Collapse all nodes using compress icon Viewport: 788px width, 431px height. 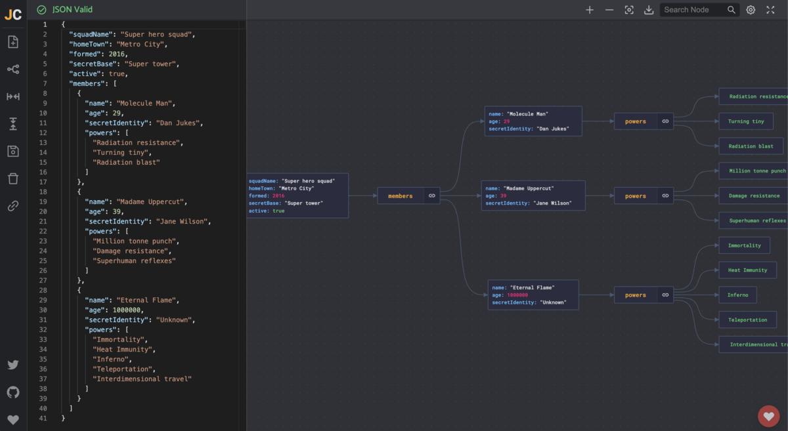pos(13,123)
